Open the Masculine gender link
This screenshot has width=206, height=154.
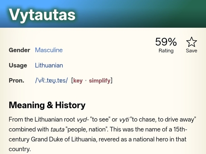pyautogui.click(x=49, y=50)
